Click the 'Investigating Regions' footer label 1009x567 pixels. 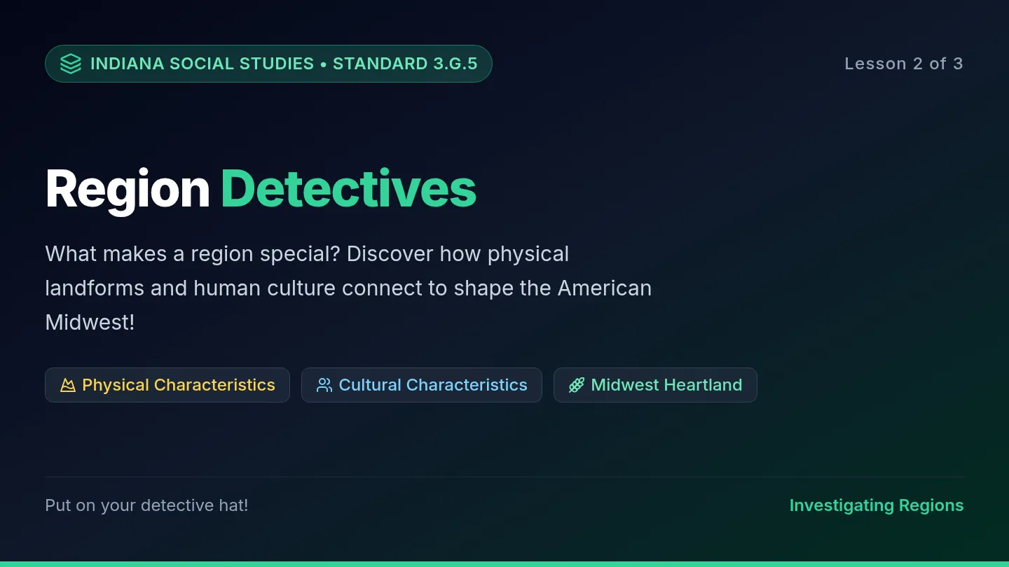point(877,505)
